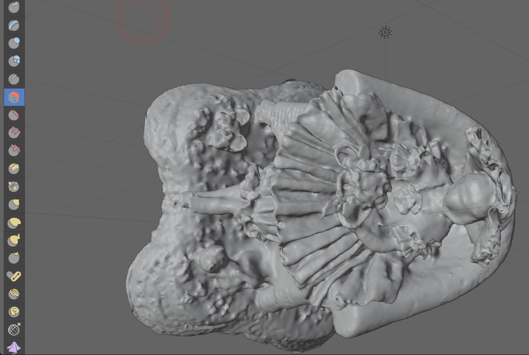The image size is (529, 355).
Task: Select the Fill sculpt brush
Action: click(x=14, y=133)
